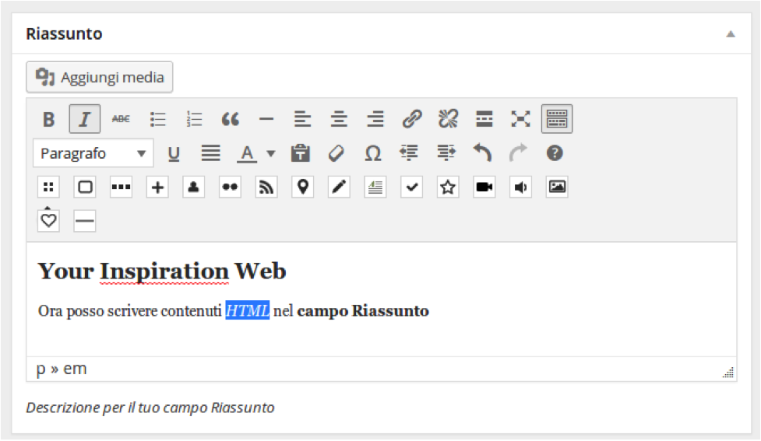The width and height of the screenshot is (761, 441).
Task: Apply strikethrough formatting
Action: point(121,119)
